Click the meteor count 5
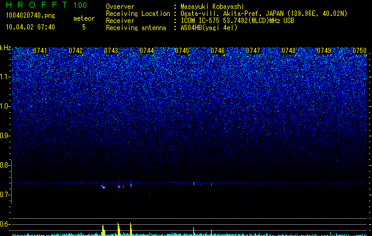Viewport: 372px width, 236px height. (84, 27)
